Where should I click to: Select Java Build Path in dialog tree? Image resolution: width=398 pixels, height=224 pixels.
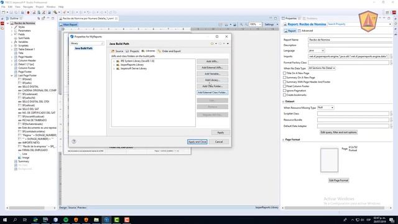83,49
